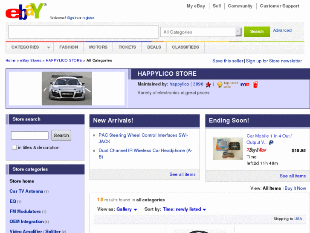Expand the CATEGORIES menu arrow

(49, 47)
